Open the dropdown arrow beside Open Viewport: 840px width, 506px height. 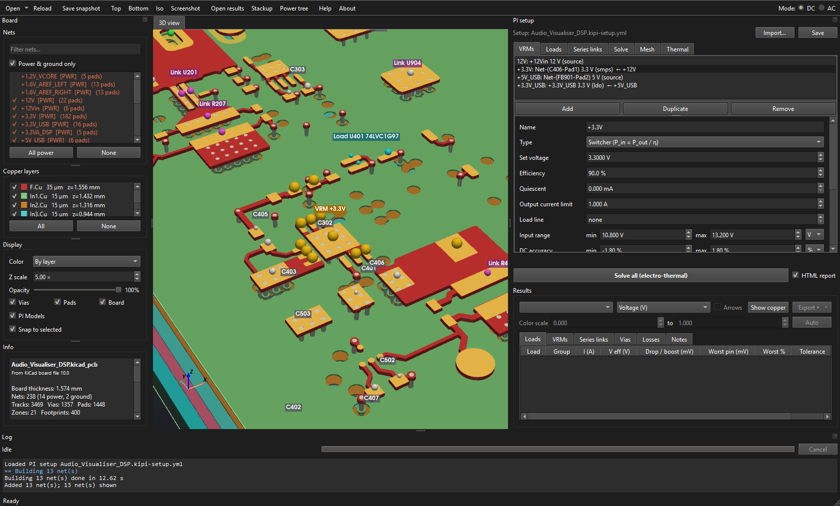point(26,8)
